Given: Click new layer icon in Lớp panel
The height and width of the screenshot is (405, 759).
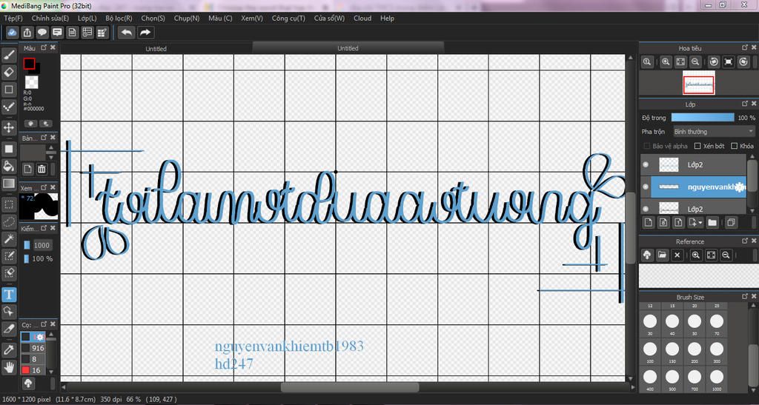Looking at the screenshot, I should (x=649, y=222).
